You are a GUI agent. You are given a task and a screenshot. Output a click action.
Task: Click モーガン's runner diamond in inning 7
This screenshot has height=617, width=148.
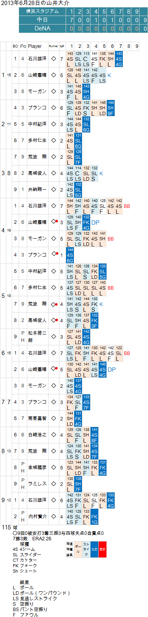[54, 386]
